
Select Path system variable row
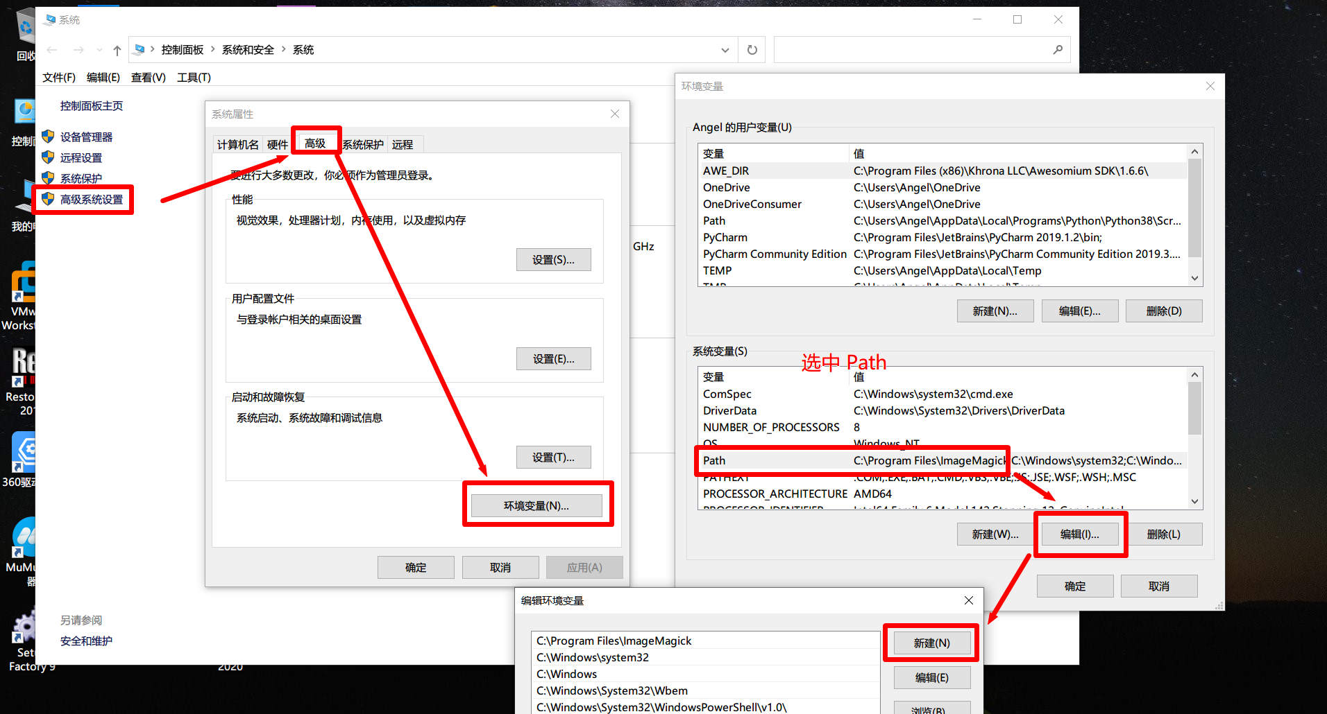coord(944,461)
